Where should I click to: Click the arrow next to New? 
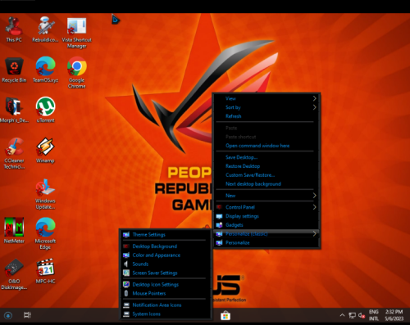coord(315,196)
